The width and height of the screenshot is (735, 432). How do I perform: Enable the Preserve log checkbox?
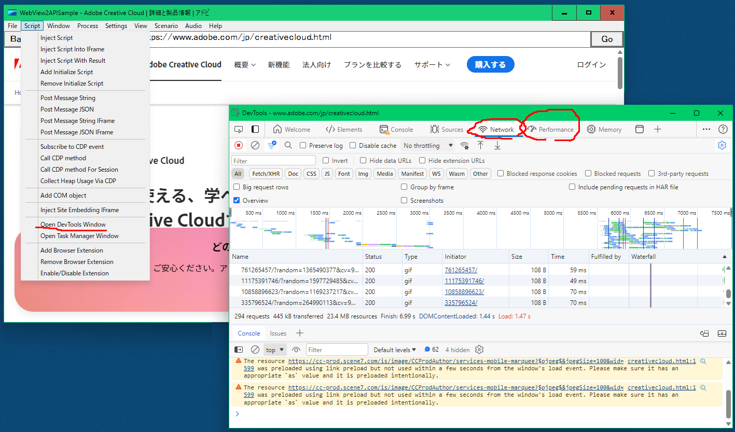pyautogui.click(x=303, y=146)
